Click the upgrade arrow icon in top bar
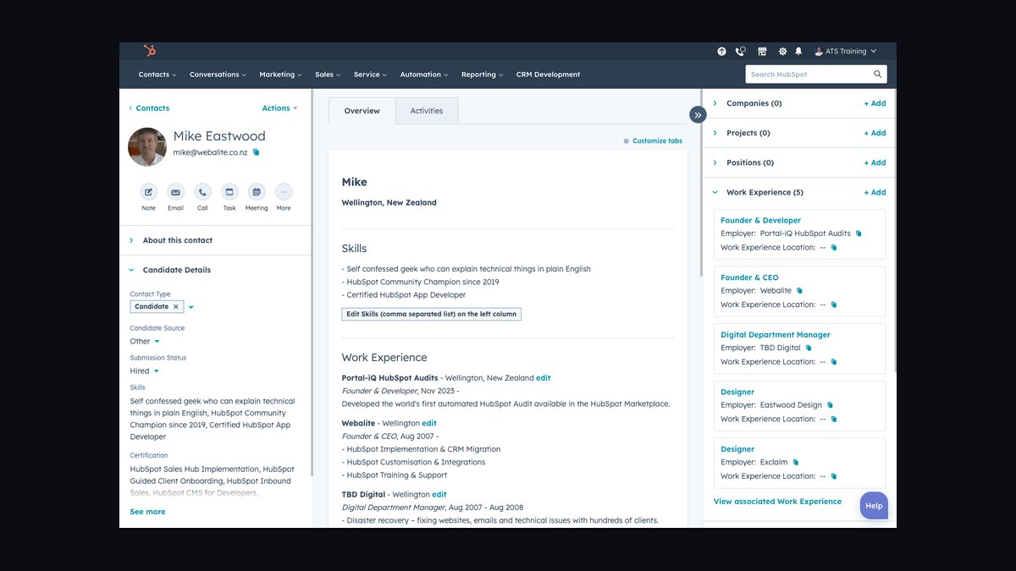Viewport: 1016px width, 571px height. pos(721,52)
